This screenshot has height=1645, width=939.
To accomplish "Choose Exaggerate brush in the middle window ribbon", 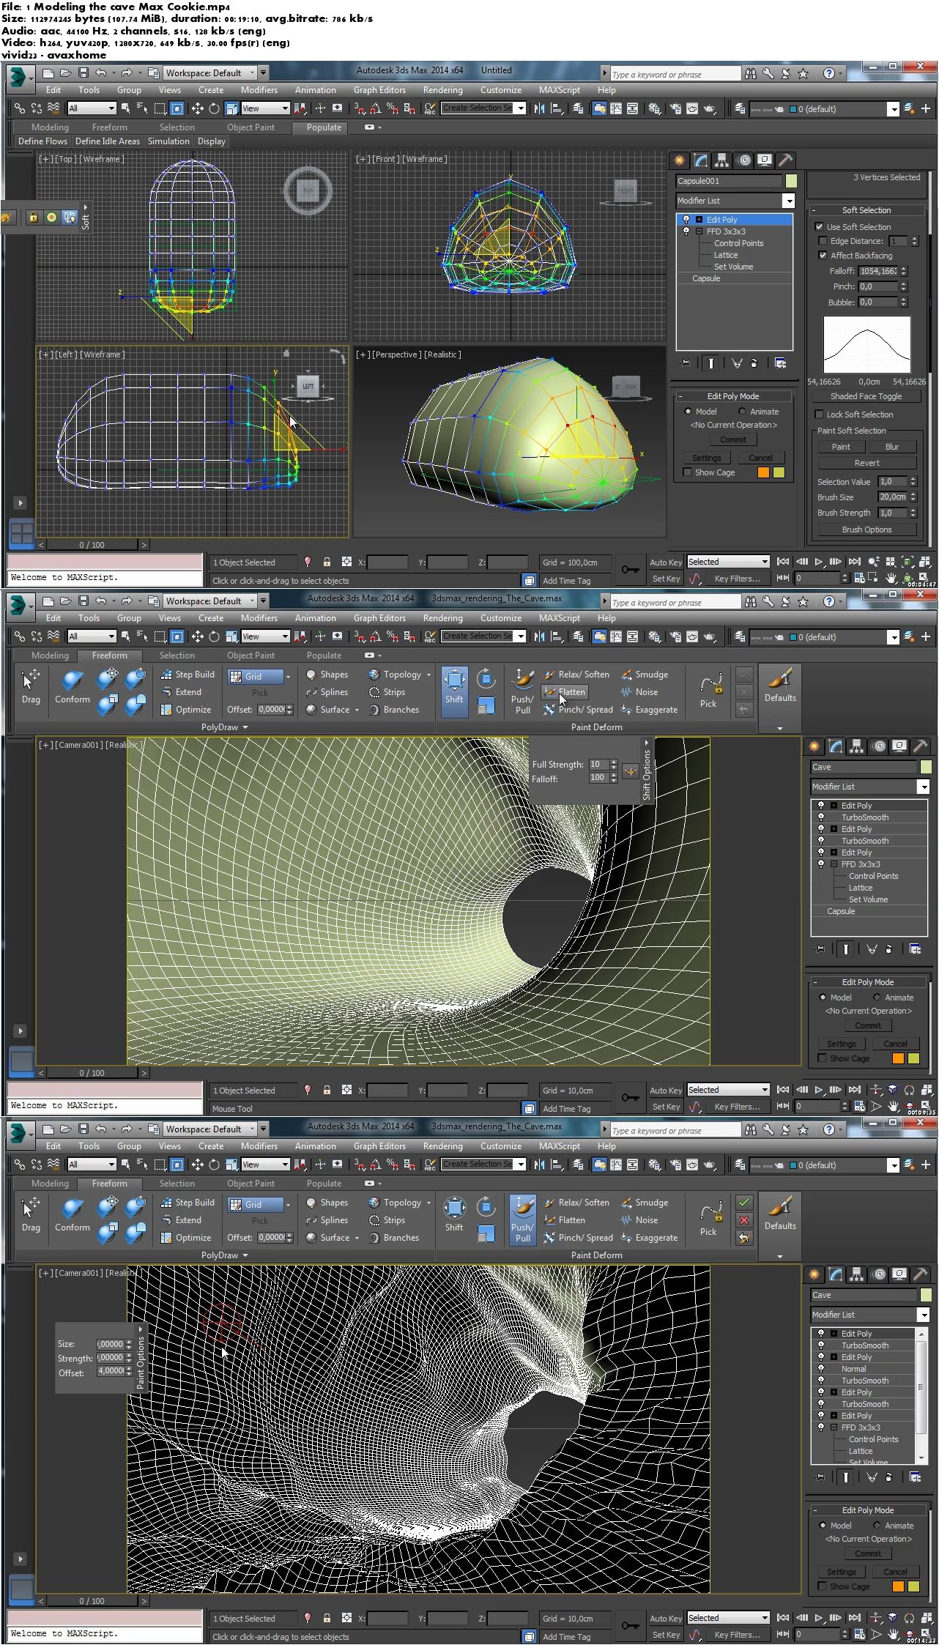I will click(649, 710).
